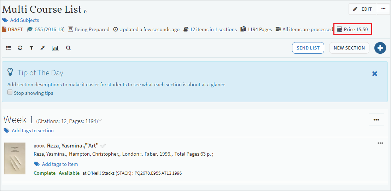The height and width of the screenshot is (191, 391).
Task: Open the filter funnel icon
Action: coord(31,48)
